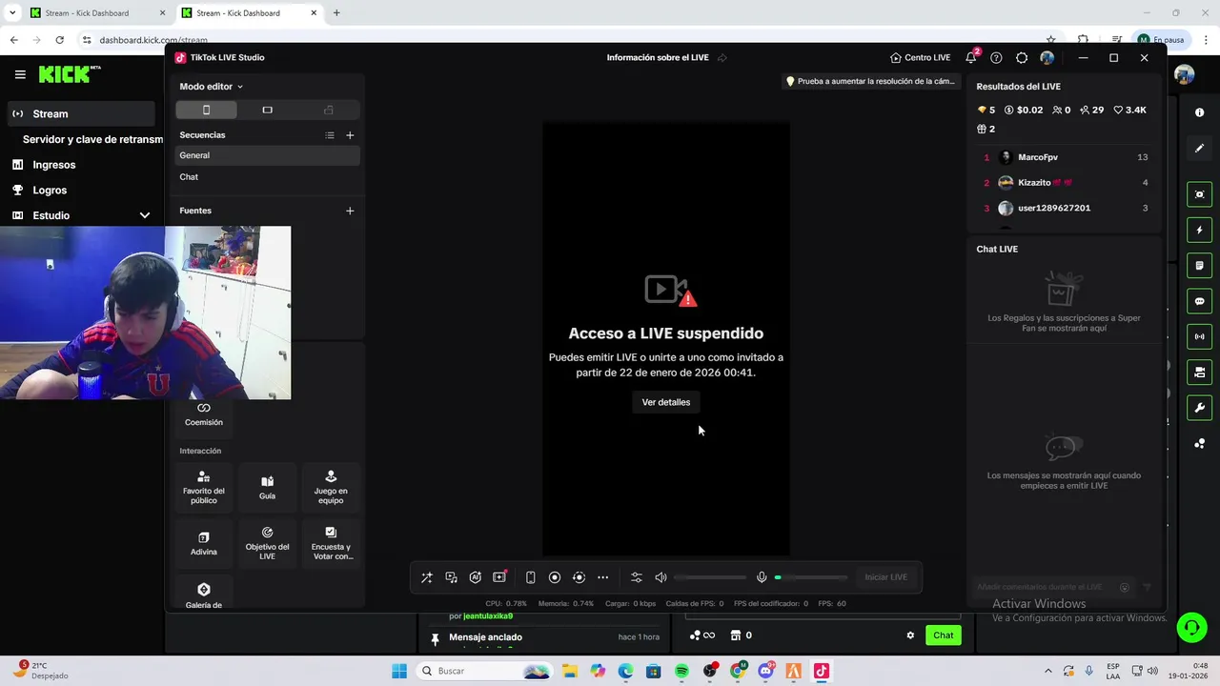Open Centro LIVE
1220x686 pixels.
coord(920,57)
